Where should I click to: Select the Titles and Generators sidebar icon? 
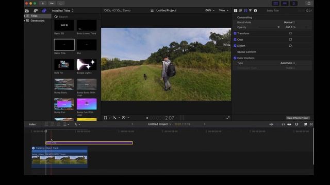(x=44, y=10)
